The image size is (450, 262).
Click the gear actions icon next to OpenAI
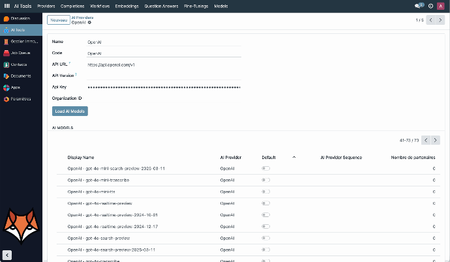(89, 22)
